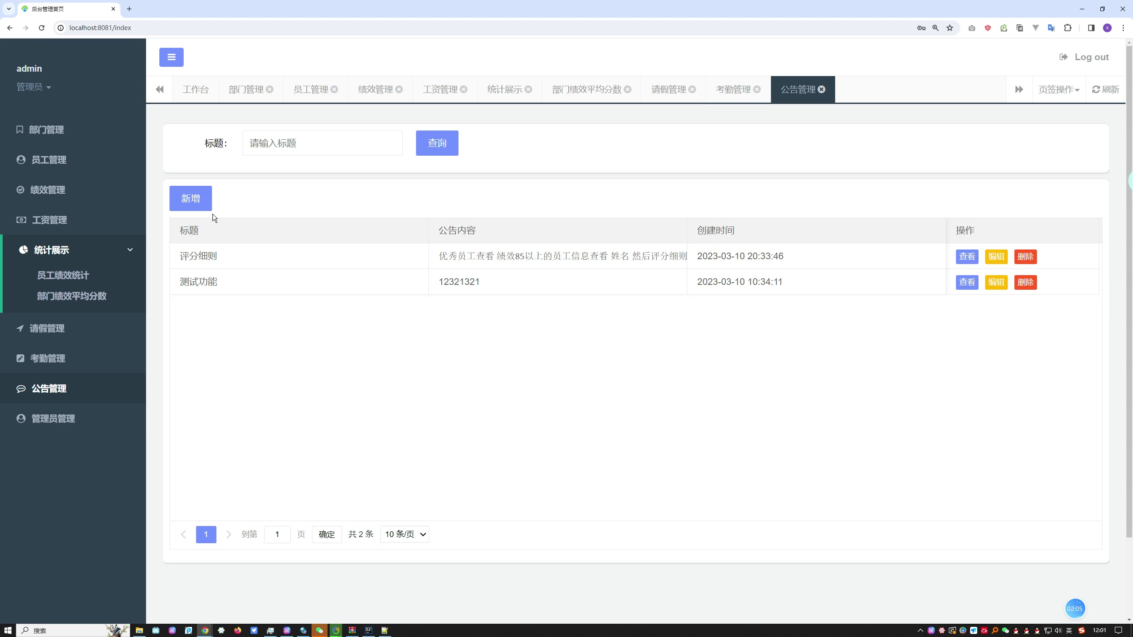The width and height of the screenshot is (1133, 637).
Task: Switch to the 统计展示 tab
Action: pyautogui.click(x=505, y=89)
